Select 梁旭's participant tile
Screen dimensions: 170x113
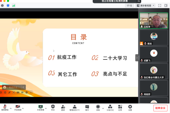click(154, 38)
